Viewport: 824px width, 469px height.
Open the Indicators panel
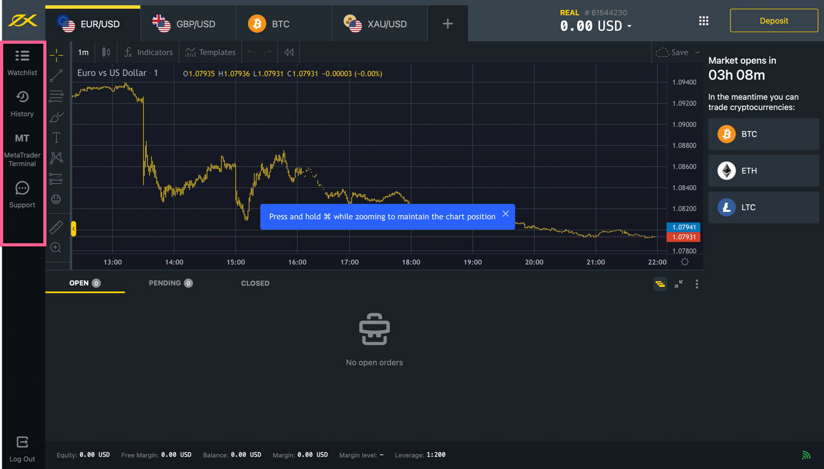pyautogui.click(x=148, y=52)
